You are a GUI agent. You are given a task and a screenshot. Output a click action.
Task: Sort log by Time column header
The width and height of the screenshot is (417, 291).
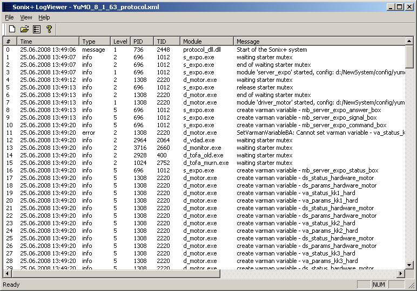[x=48, y=41]
